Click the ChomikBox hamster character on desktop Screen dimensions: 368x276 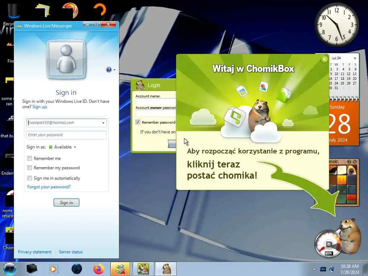(x=350, y=237)
